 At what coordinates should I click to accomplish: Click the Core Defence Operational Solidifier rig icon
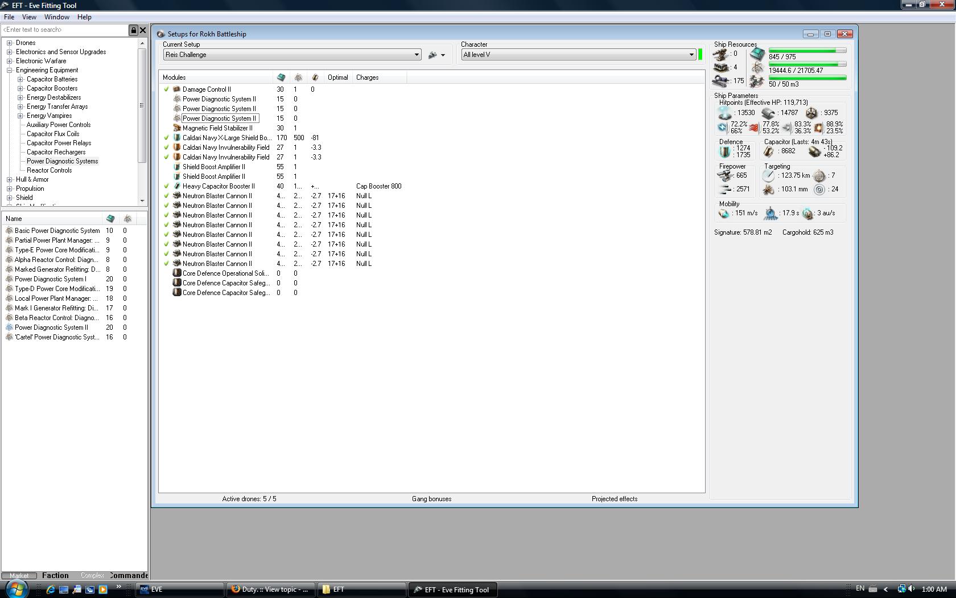point(177,273)
